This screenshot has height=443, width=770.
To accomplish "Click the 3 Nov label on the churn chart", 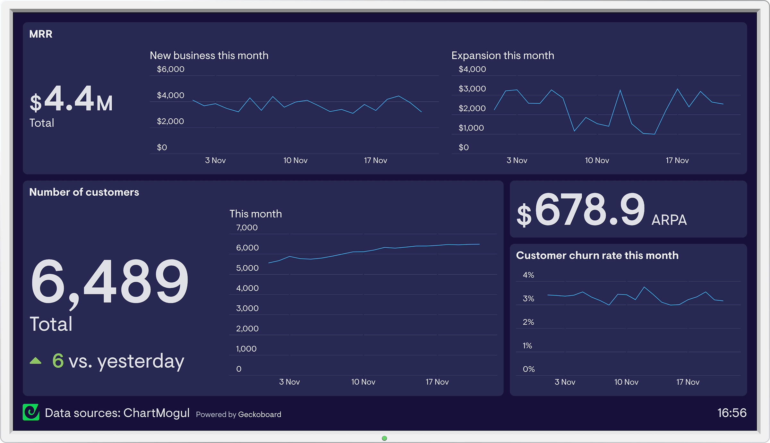I will tap(565, 382).
